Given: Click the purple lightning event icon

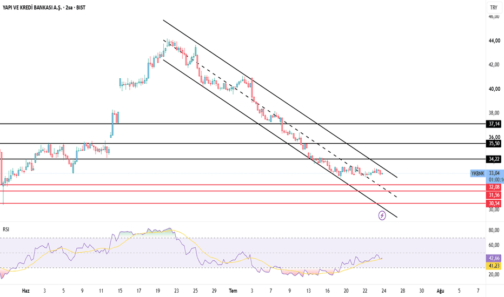Looking at the screenshot, I should [x=382, y=215].
